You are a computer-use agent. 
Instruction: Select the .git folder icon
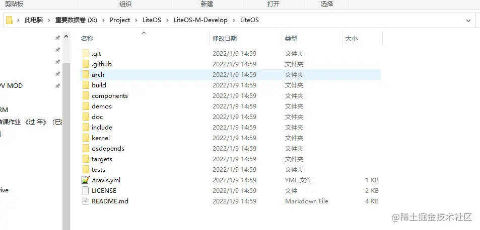[86, 54]
